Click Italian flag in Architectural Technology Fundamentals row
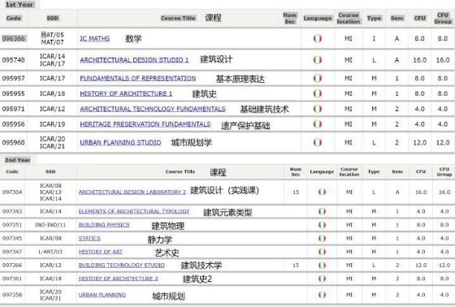 pos(318,109)
